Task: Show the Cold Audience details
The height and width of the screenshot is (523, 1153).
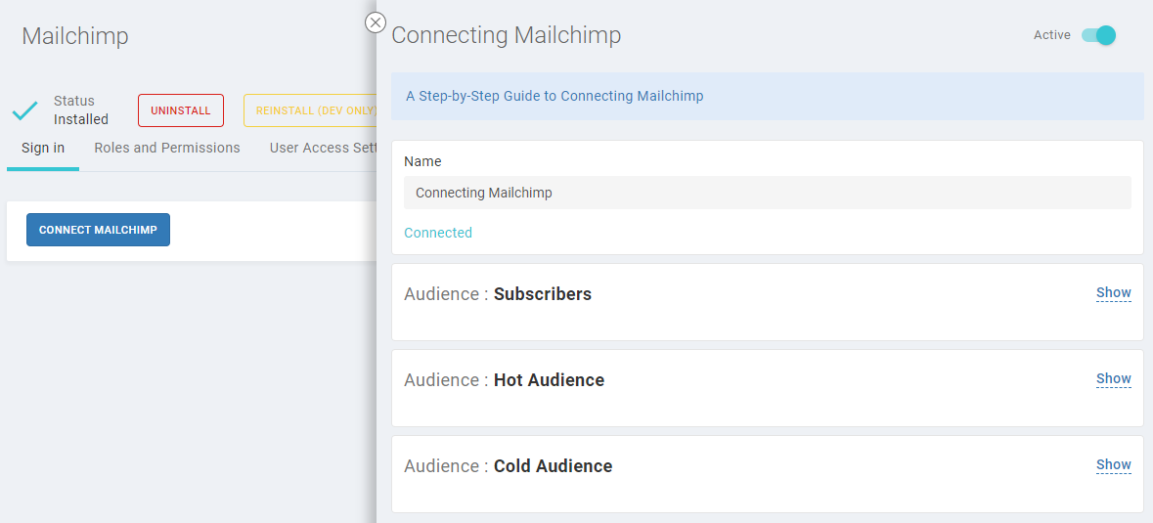Action: pyautogui.click(x=1113, y=465)
